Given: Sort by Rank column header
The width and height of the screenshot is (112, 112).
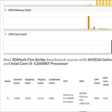Looking at the screenshot, I should click(x=7, y=81).
